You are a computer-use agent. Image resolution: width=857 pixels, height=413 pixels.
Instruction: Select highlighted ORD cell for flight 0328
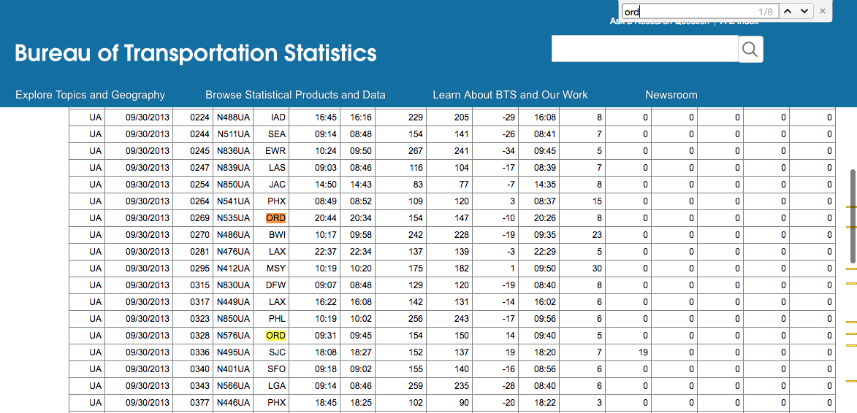(x=275, y=336)
